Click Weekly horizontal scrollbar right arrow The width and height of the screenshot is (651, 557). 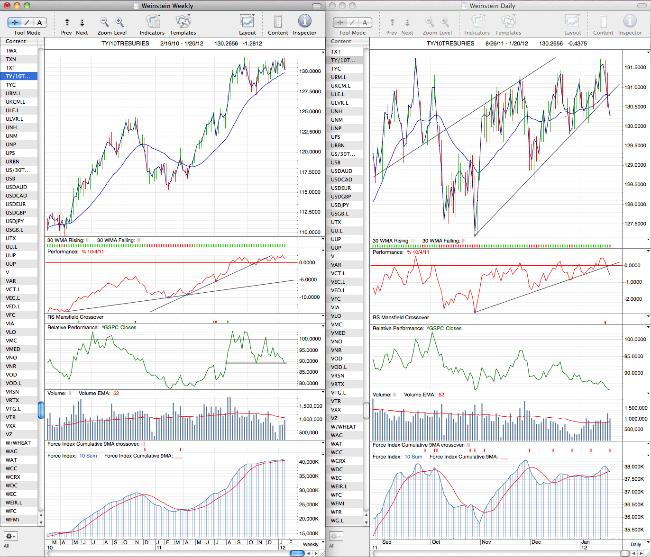point(316,553)
